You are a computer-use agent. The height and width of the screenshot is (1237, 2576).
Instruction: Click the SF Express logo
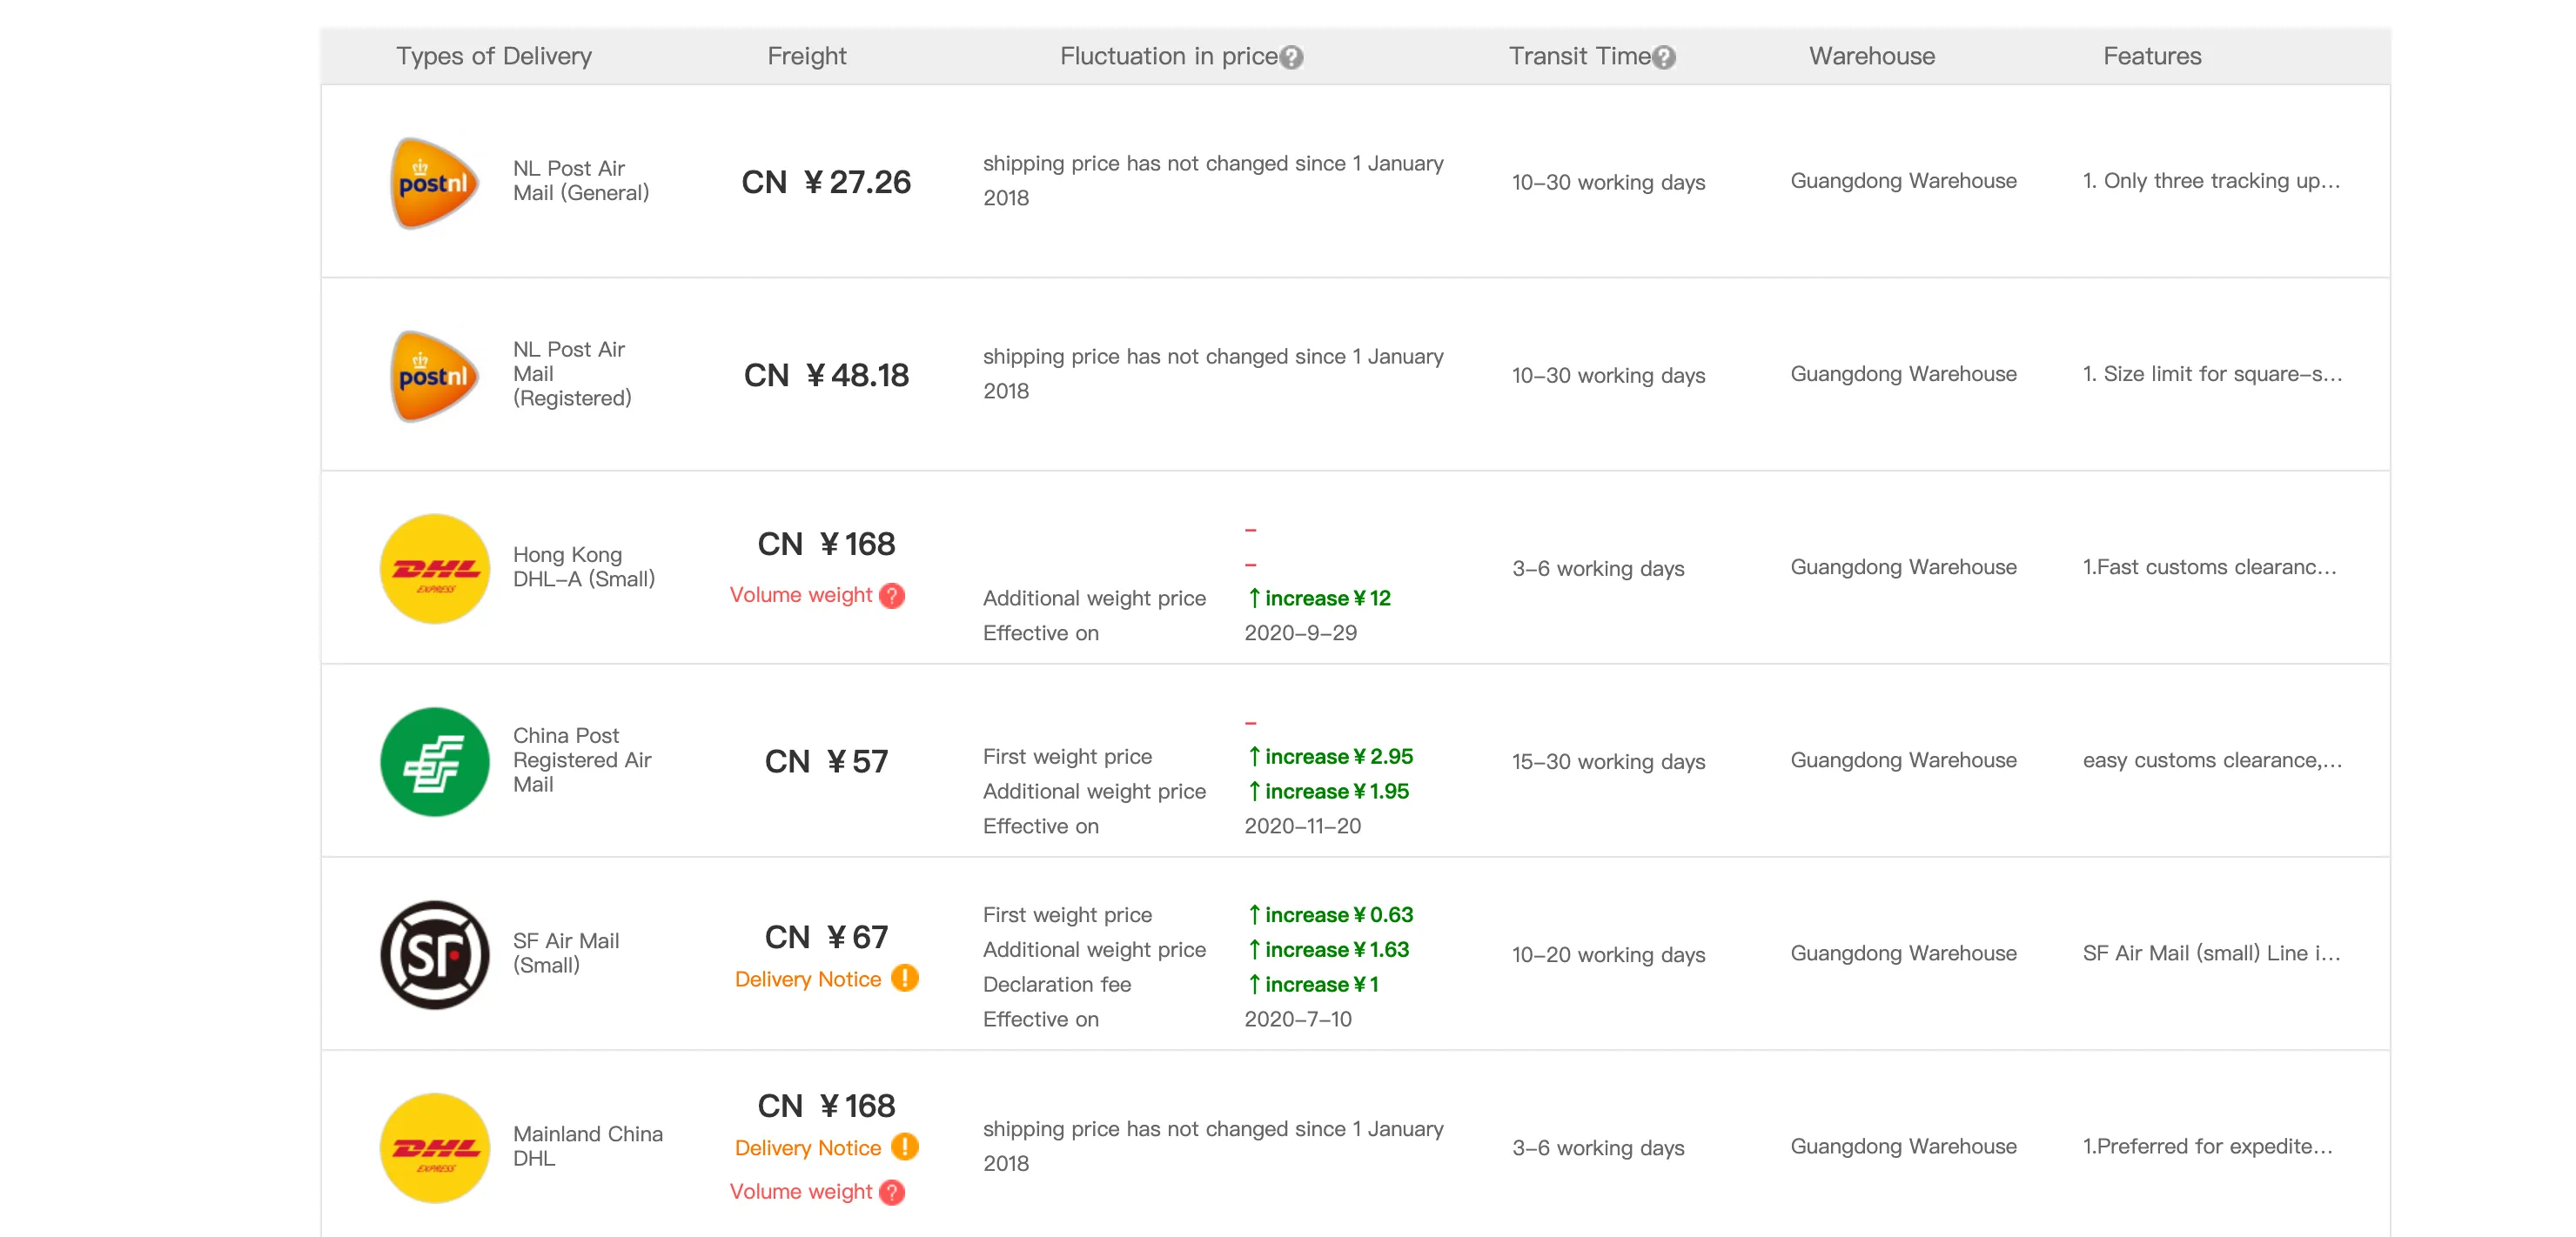tap(435, 954)
